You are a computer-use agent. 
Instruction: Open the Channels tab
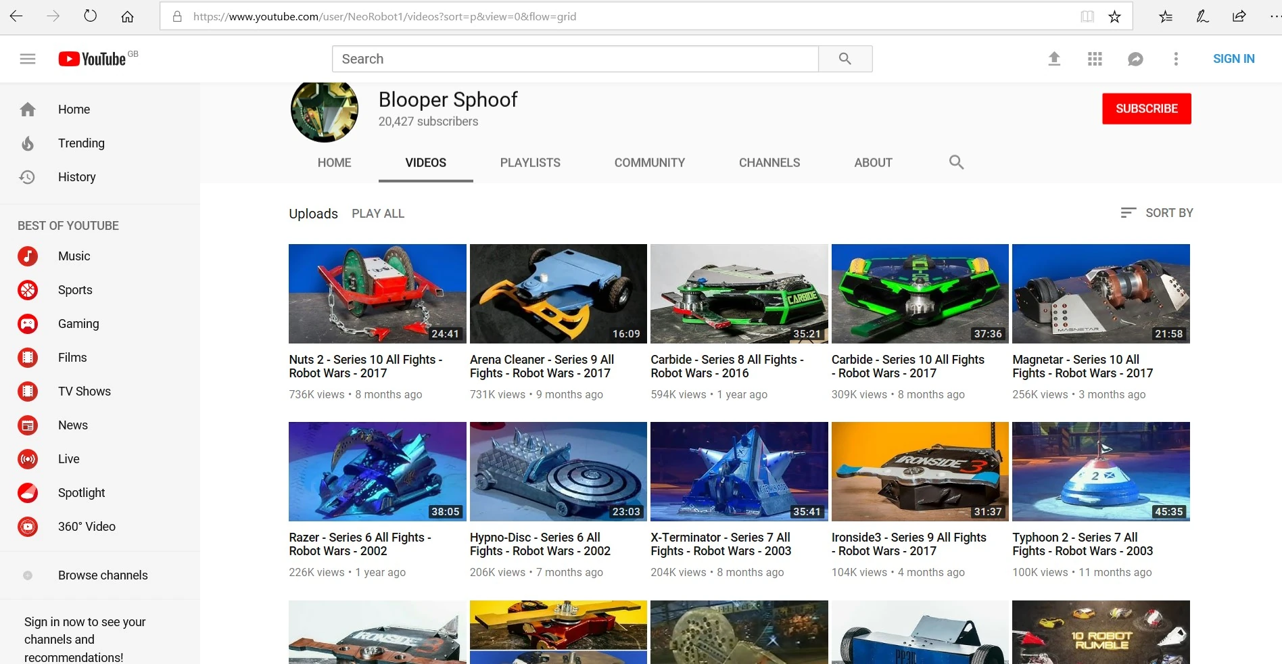tap(769, 163)
